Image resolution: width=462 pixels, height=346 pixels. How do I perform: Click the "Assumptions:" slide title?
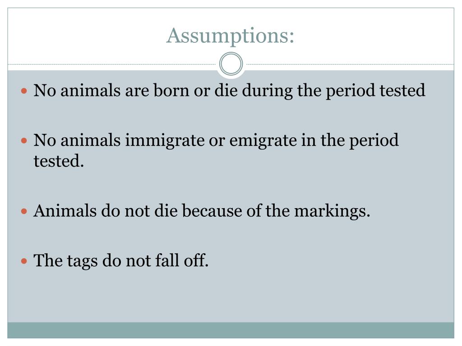coord(230,36)
